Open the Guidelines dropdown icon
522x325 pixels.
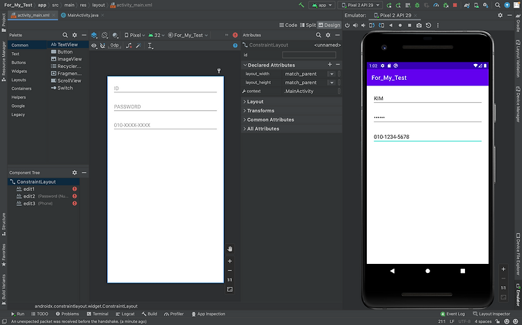150,46
